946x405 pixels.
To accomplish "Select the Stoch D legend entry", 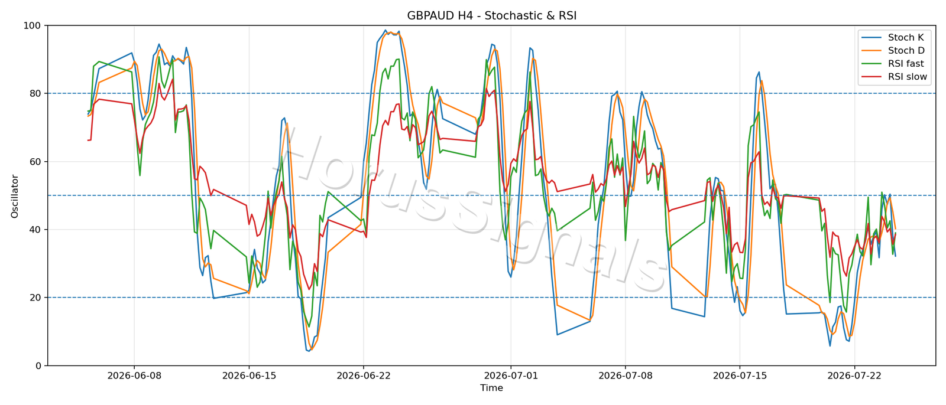I will tap(894, 51).
